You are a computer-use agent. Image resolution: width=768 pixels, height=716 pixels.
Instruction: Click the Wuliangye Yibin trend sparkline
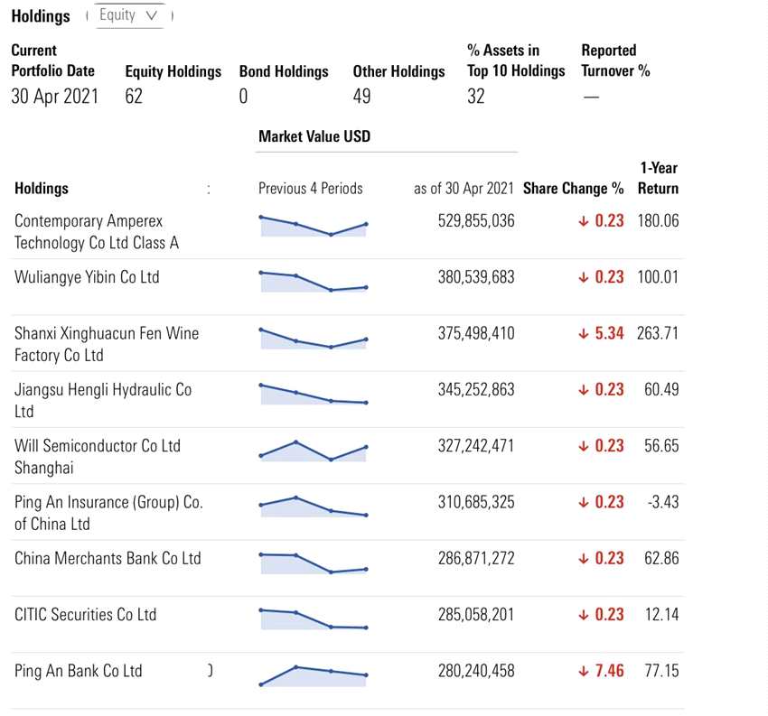pyautogui.click(x=313, y=282)
